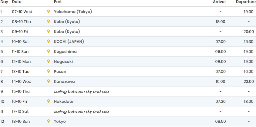The width and height of the screenshot is (256, 127).
Task: Select the Kanazawa 23:00 departure time
Action: [248, 82]
